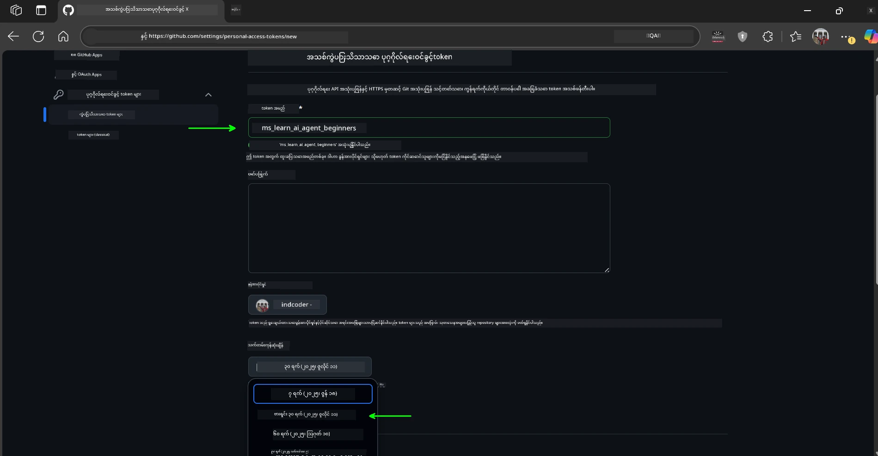This screenshot has height=456, width=878.
Task: Click the key icon beside personal access tokens
Action: coord(59,94)
